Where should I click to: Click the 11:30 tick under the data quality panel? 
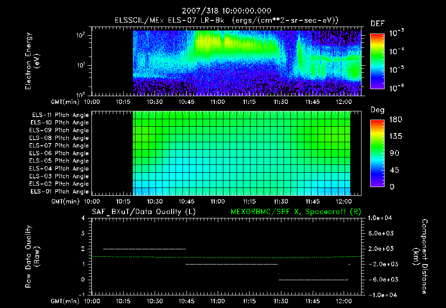pos(281,301)
